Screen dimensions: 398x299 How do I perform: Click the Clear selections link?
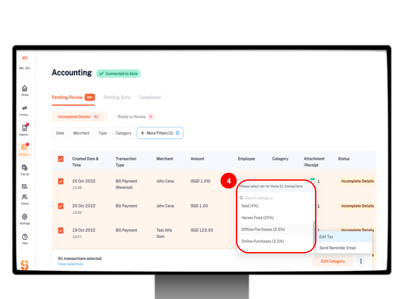pyautogui.click(x=70, y=264)
